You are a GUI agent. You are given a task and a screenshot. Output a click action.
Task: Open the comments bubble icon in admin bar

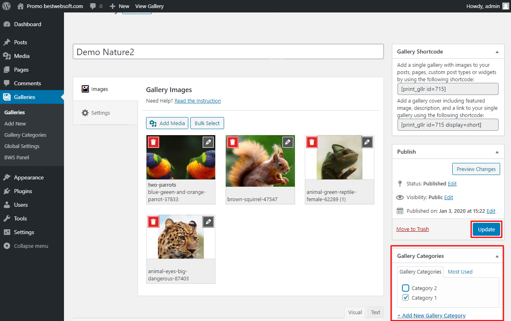coord(93,6)
